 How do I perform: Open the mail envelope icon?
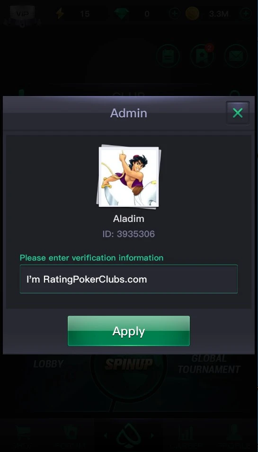pos(236,56)
